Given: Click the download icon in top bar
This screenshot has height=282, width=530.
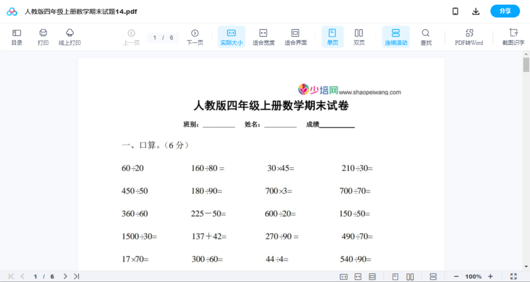Looking at the screenshot, I should click(476, 11).
